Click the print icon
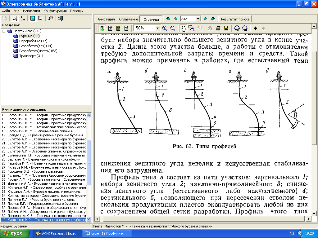Viewport: 318px width, 238px height. coord(218,28)
